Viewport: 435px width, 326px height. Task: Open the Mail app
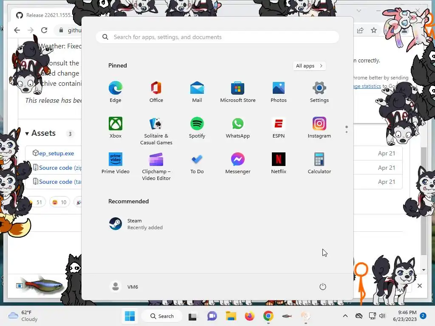coord(197,92)
